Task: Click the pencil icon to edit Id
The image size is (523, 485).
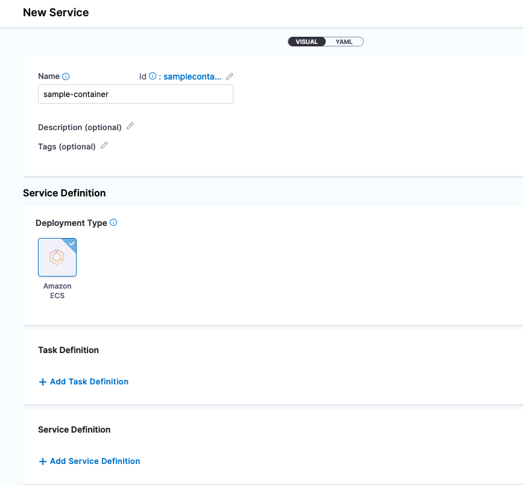Action: [x=230, y=77]
